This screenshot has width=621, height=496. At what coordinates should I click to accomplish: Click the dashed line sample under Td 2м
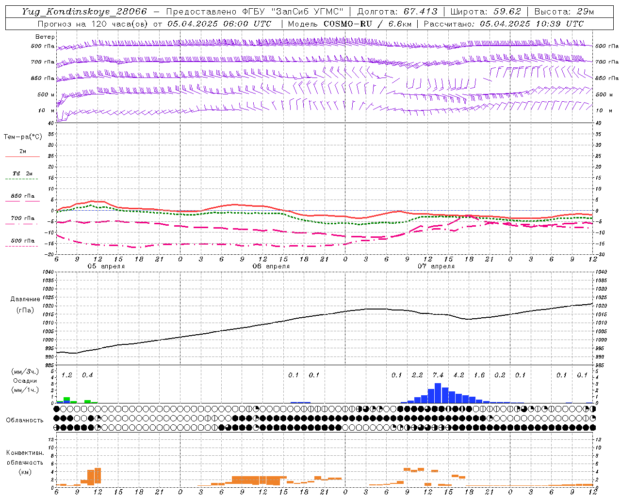[x=22, y=179]
